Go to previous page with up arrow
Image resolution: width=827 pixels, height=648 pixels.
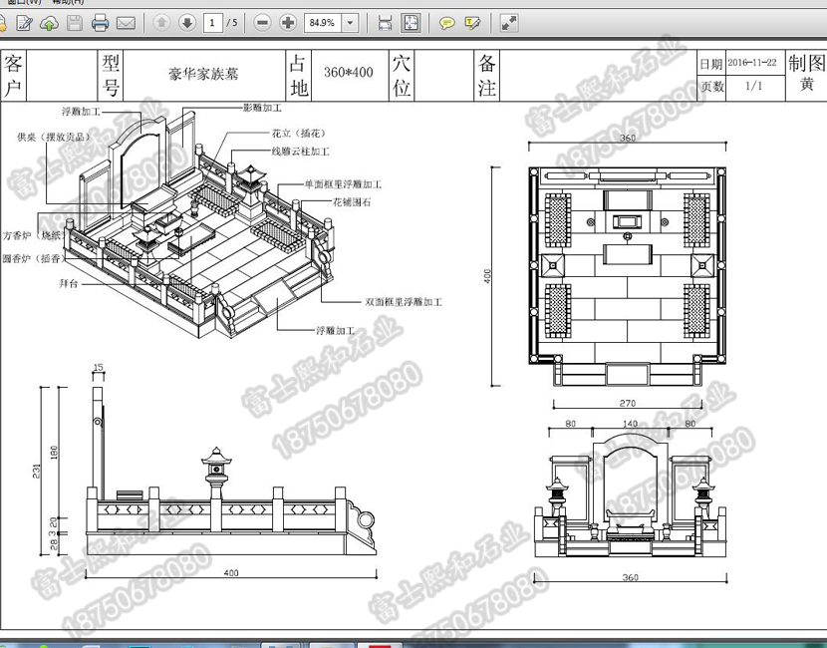[161, 22]
